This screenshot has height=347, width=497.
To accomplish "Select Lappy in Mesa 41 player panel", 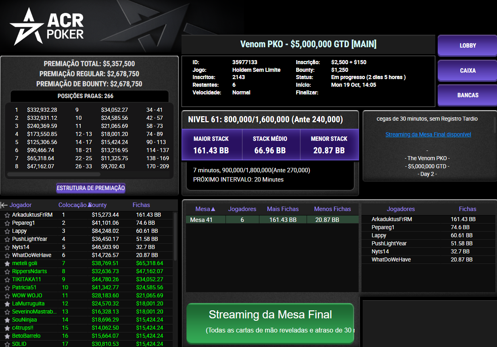I will pyautogui.click(x=428, y=235).
